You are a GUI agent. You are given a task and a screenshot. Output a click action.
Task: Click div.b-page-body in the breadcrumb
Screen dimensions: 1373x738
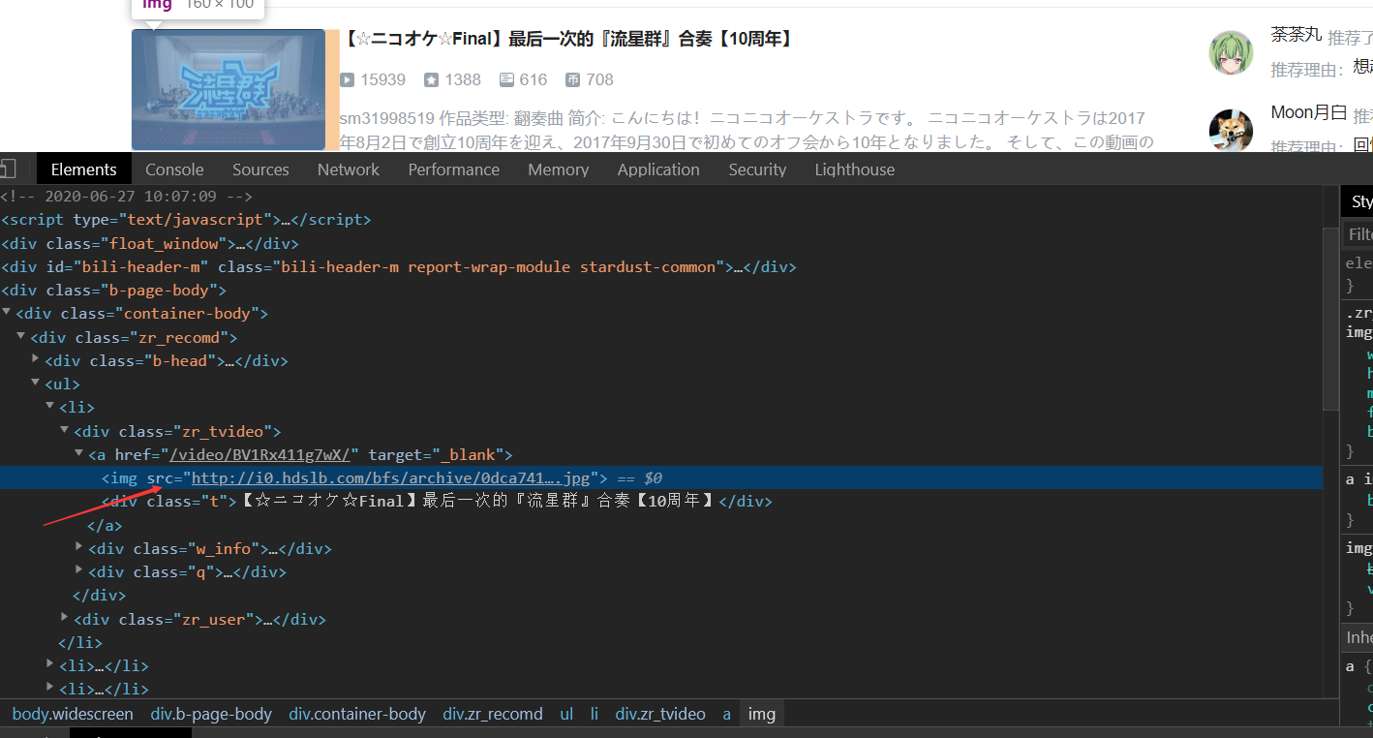point(211,714)
